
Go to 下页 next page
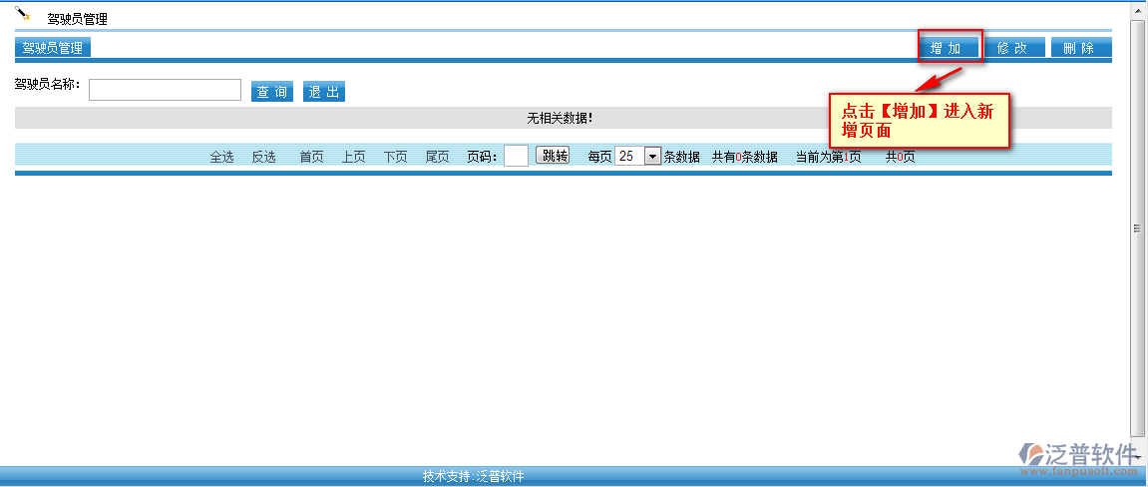pos(395,157)
